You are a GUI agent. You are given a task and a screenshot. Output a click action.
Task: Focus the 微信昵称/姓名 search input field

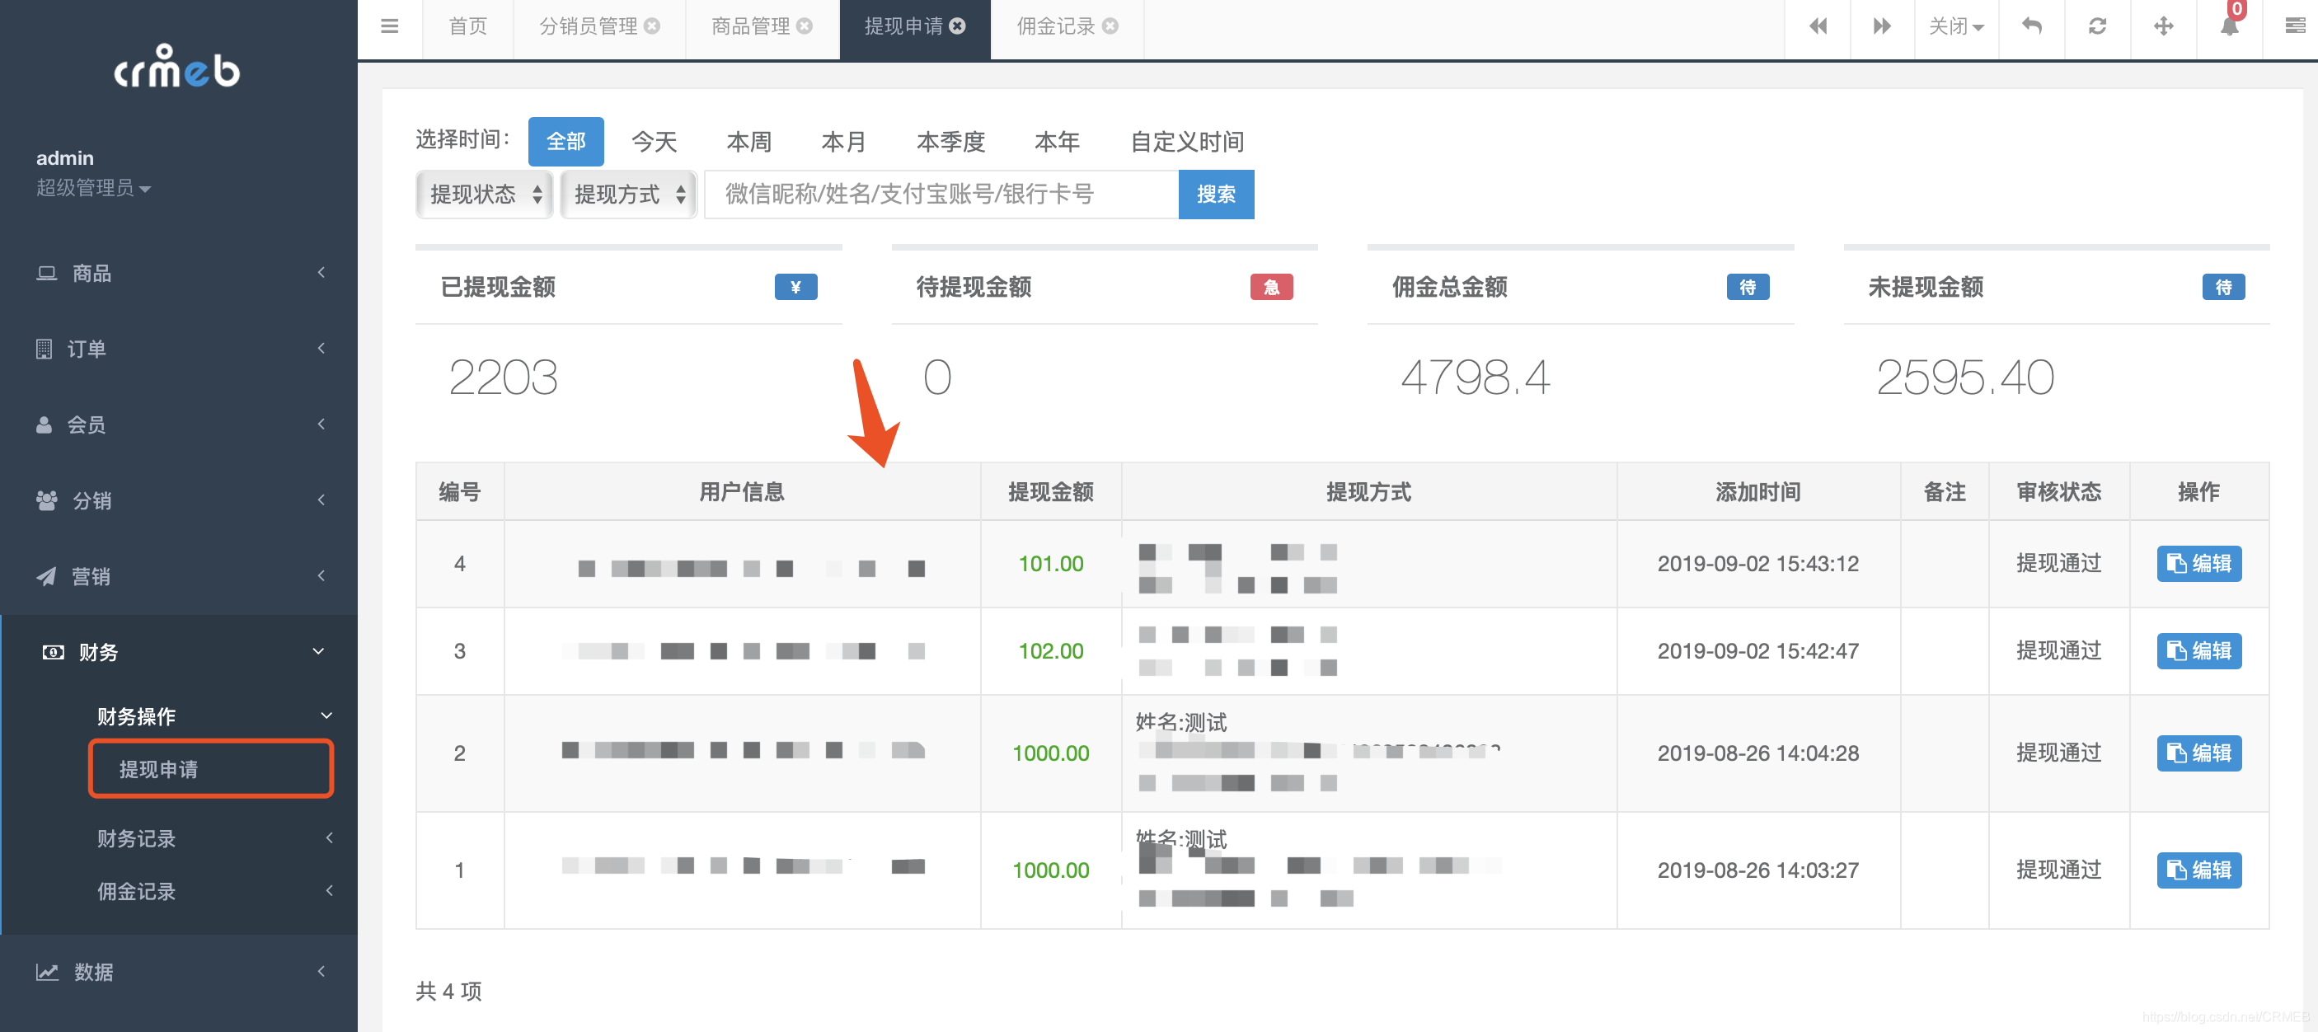tap(941, 195)
